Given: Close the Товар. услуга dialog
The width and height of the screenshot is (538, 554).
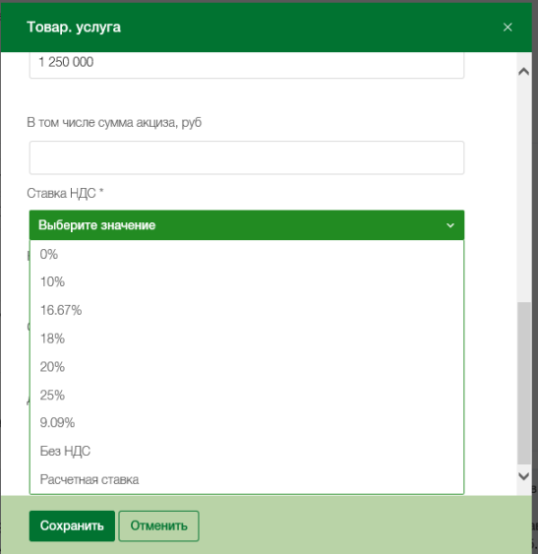Looking at the screenshot, I should [x=508, y=28].
